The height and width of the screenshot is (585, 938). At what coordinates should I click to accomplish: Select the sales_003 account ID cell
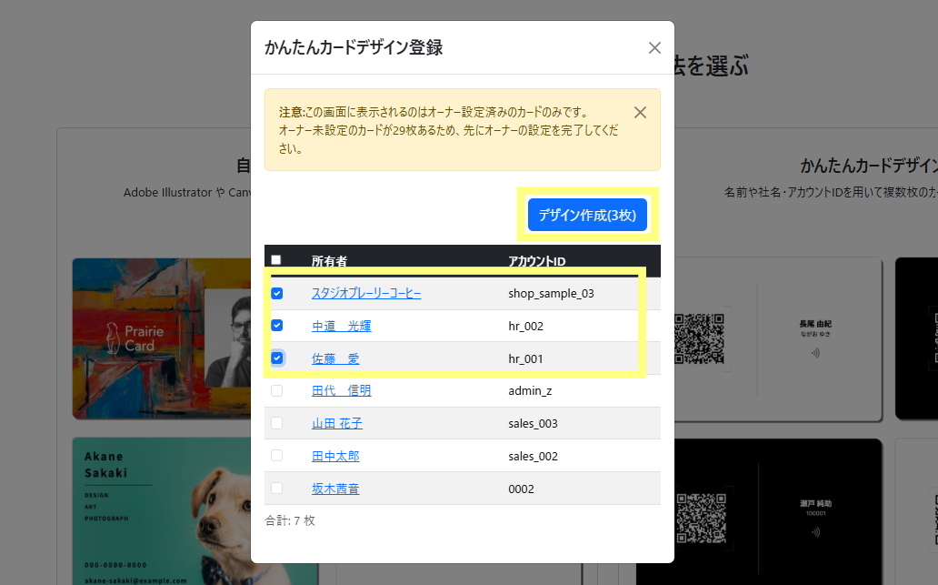[533, 423]
